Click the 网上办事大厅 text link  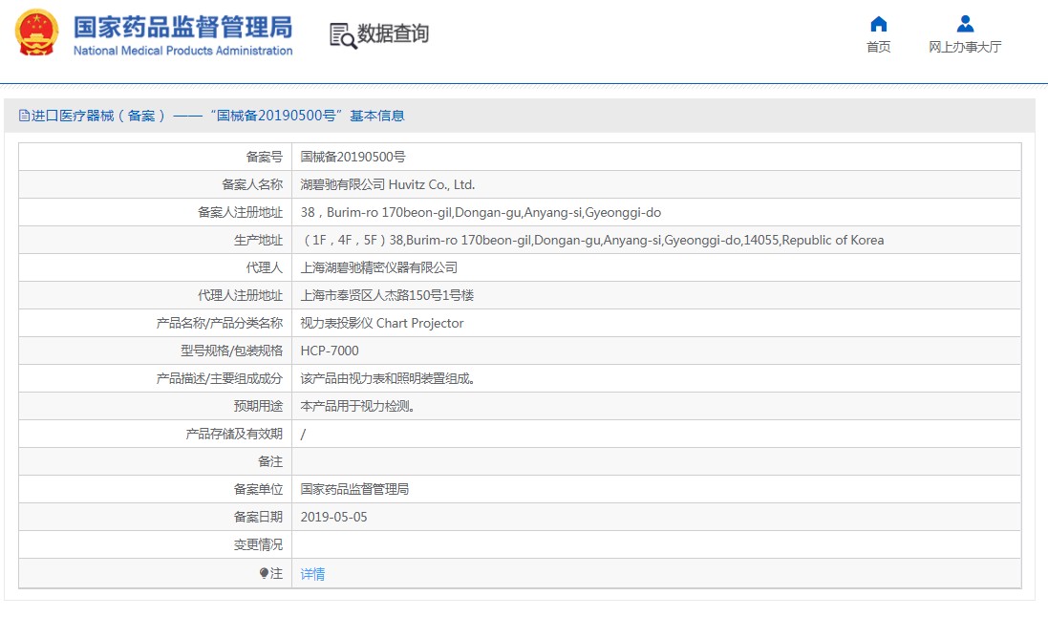coord(965,47)
